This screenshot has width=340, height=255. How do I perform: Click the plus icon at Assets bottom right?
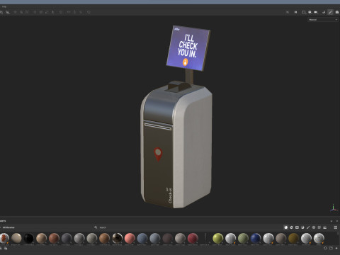[336, 248]
